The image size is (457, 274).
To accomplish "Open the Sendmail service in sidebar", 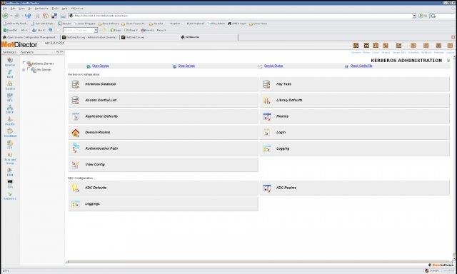I will coord(10,133).
